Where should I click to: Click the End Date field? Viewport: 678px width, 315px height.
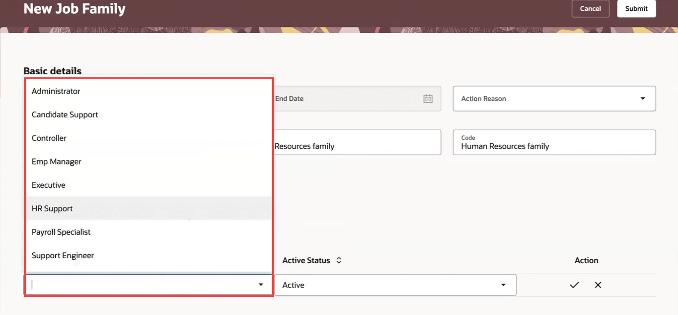[357, 98]
